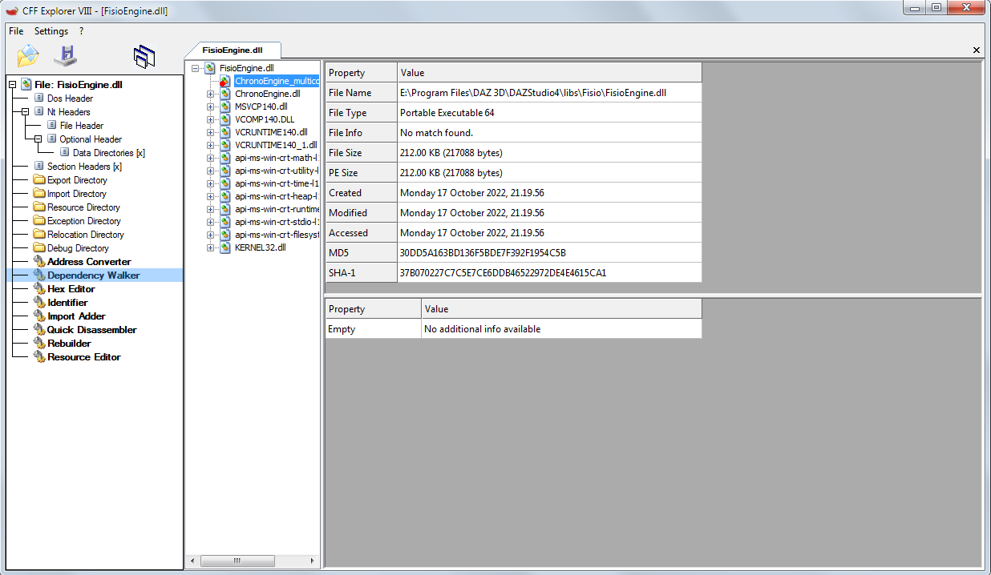Click the Resource Editor tool icon
The height and width of the screenshot is (575, 991).
[39, 357]
